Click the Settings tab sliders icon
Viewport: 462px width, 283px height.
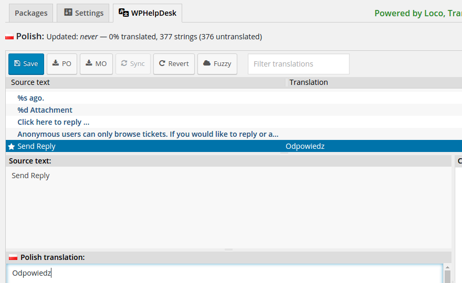point(68,13)
